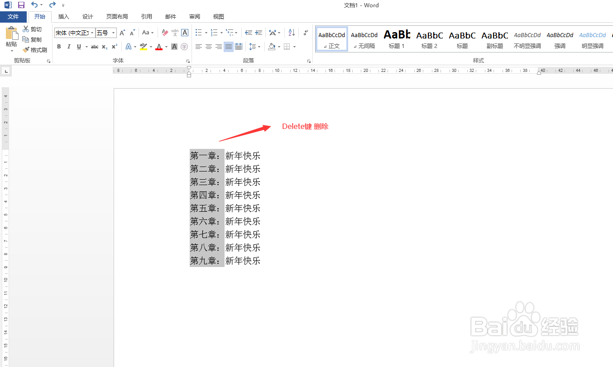Click the Undo arrow
The image size is (613, 367).
coord(34,5)
